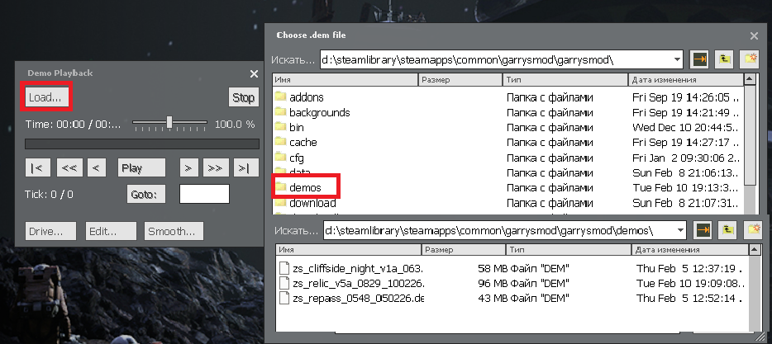Viewport: 772px width, 344px height.
Task: Skip to demo start with |< button
Action: pos(38,167)
